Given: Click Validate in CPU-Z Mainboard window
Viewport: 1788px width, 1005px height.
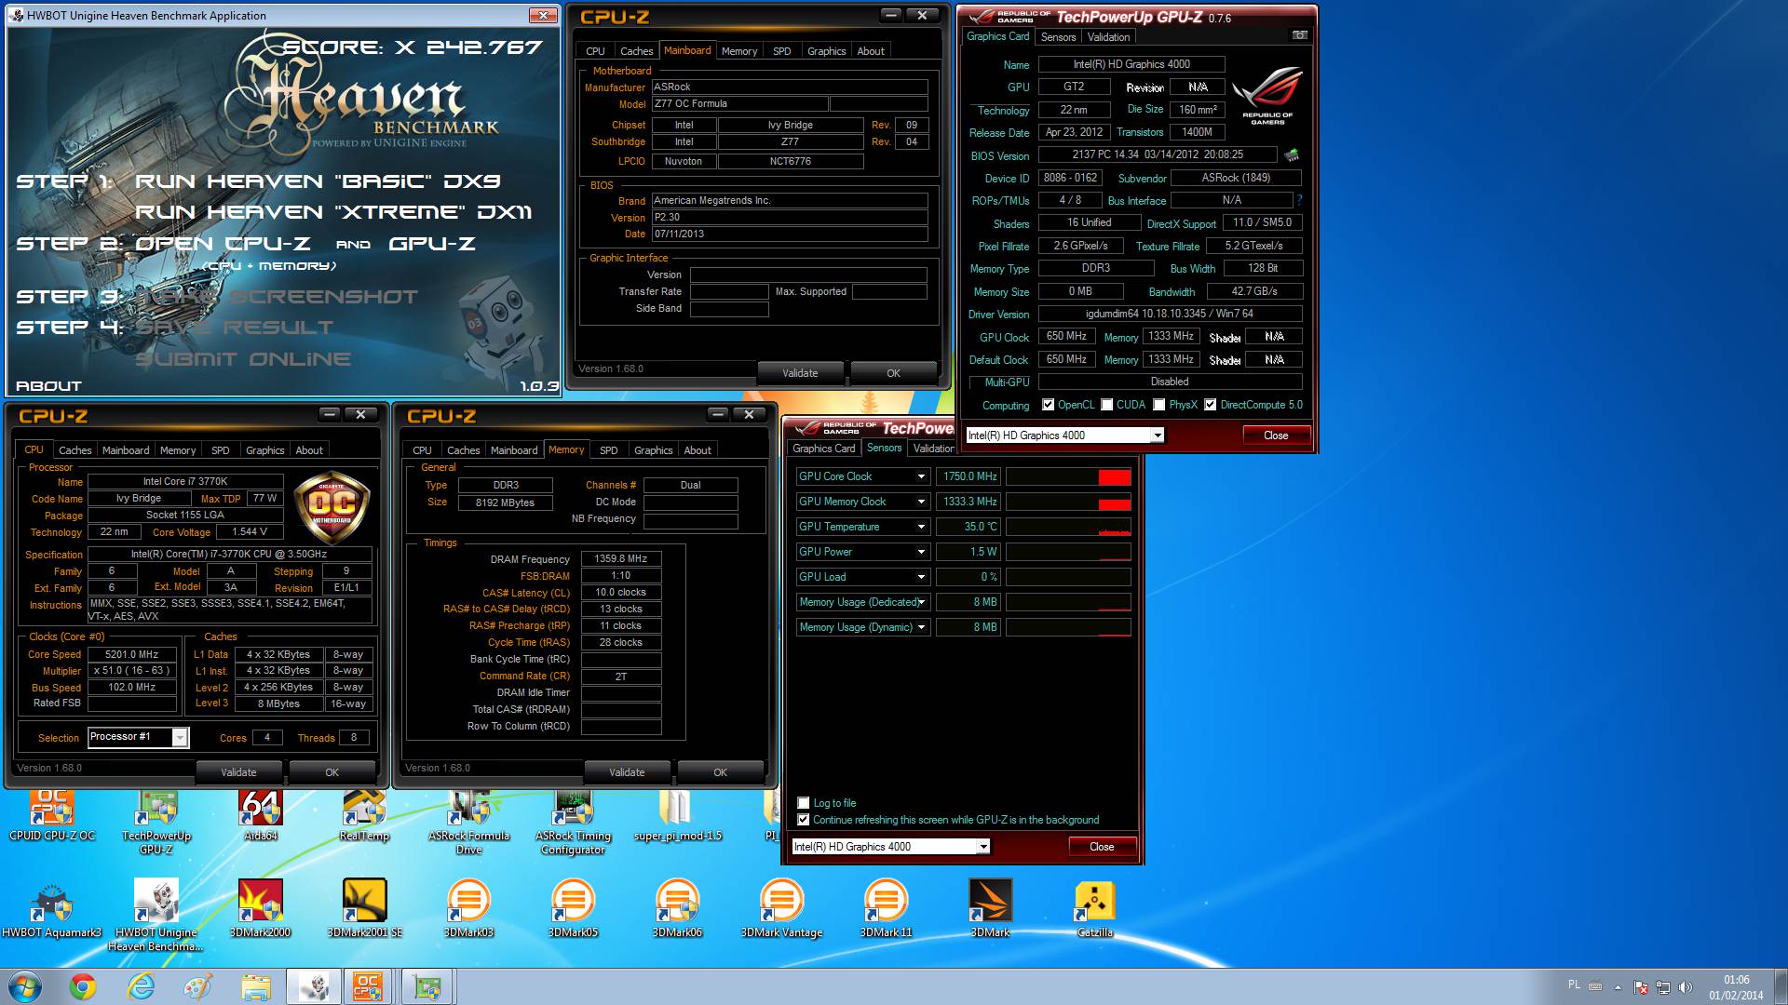Looking at the screenshot, I should coord(800,373).
